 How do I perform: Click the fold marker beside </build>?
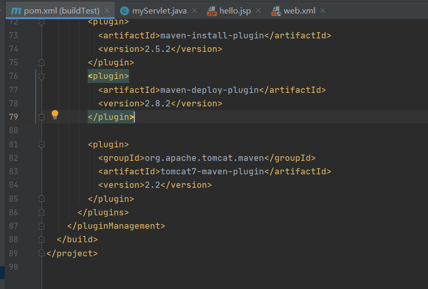point(42,240)
